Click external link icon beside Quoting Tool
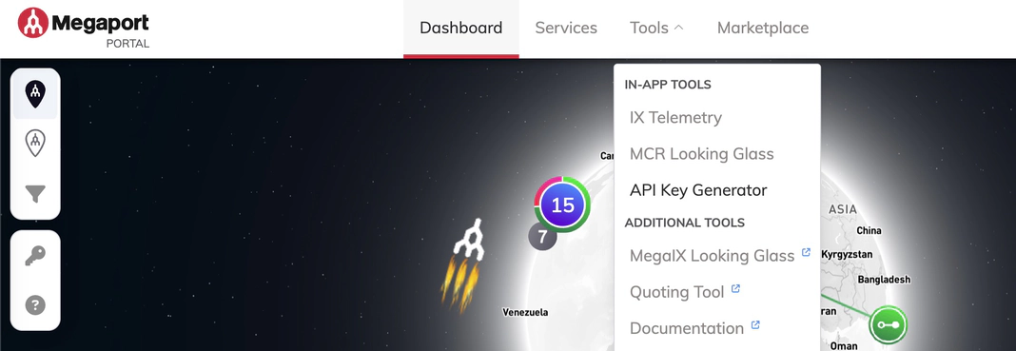Screen dimensions: 1016x351 pos(735,288)
